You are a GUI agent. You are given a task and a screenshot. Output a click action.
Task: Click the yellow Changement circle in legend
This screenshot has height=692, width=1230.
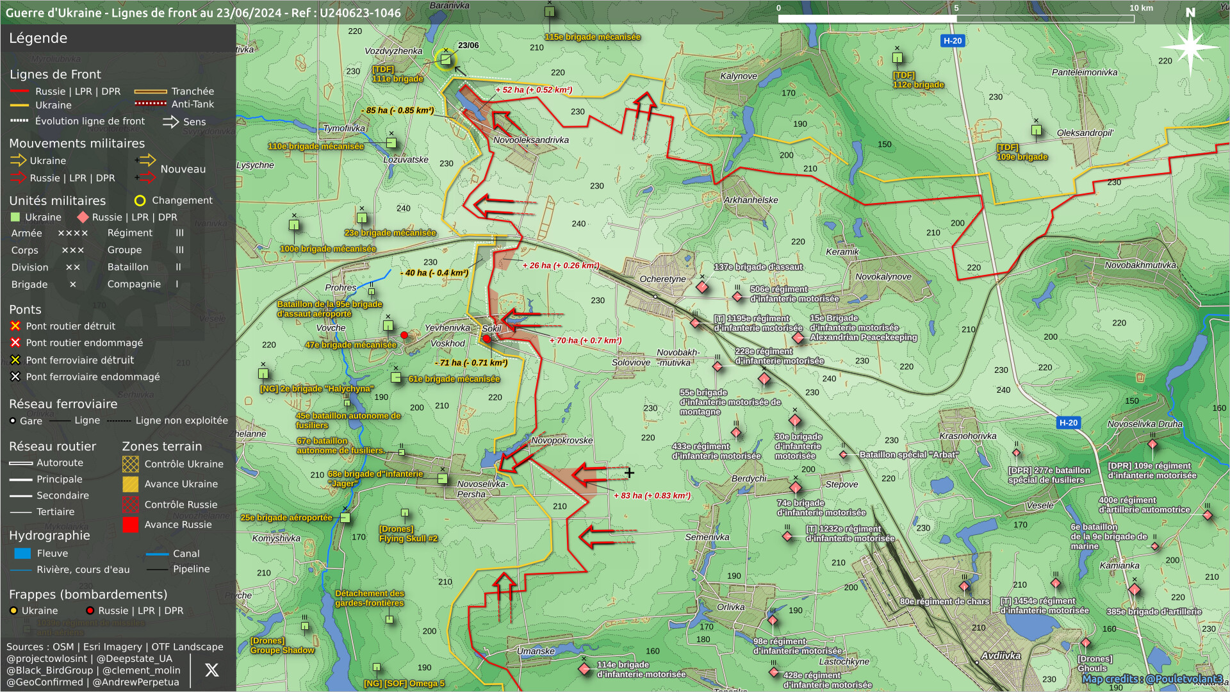coord(140,201)
